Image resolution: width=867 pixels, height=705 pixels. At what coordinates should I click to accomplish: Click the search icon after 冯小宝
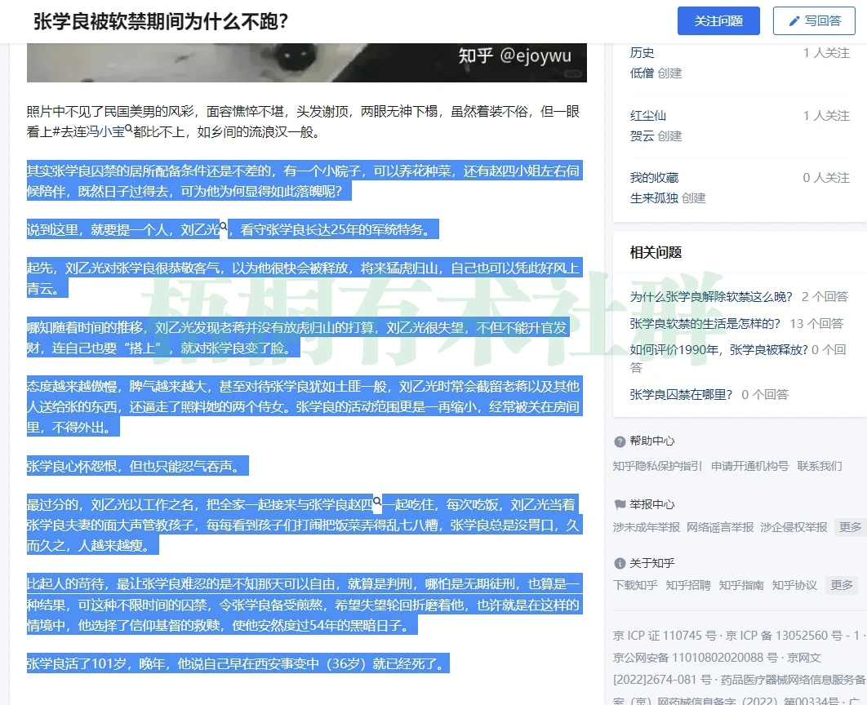[x=129, y=129]
